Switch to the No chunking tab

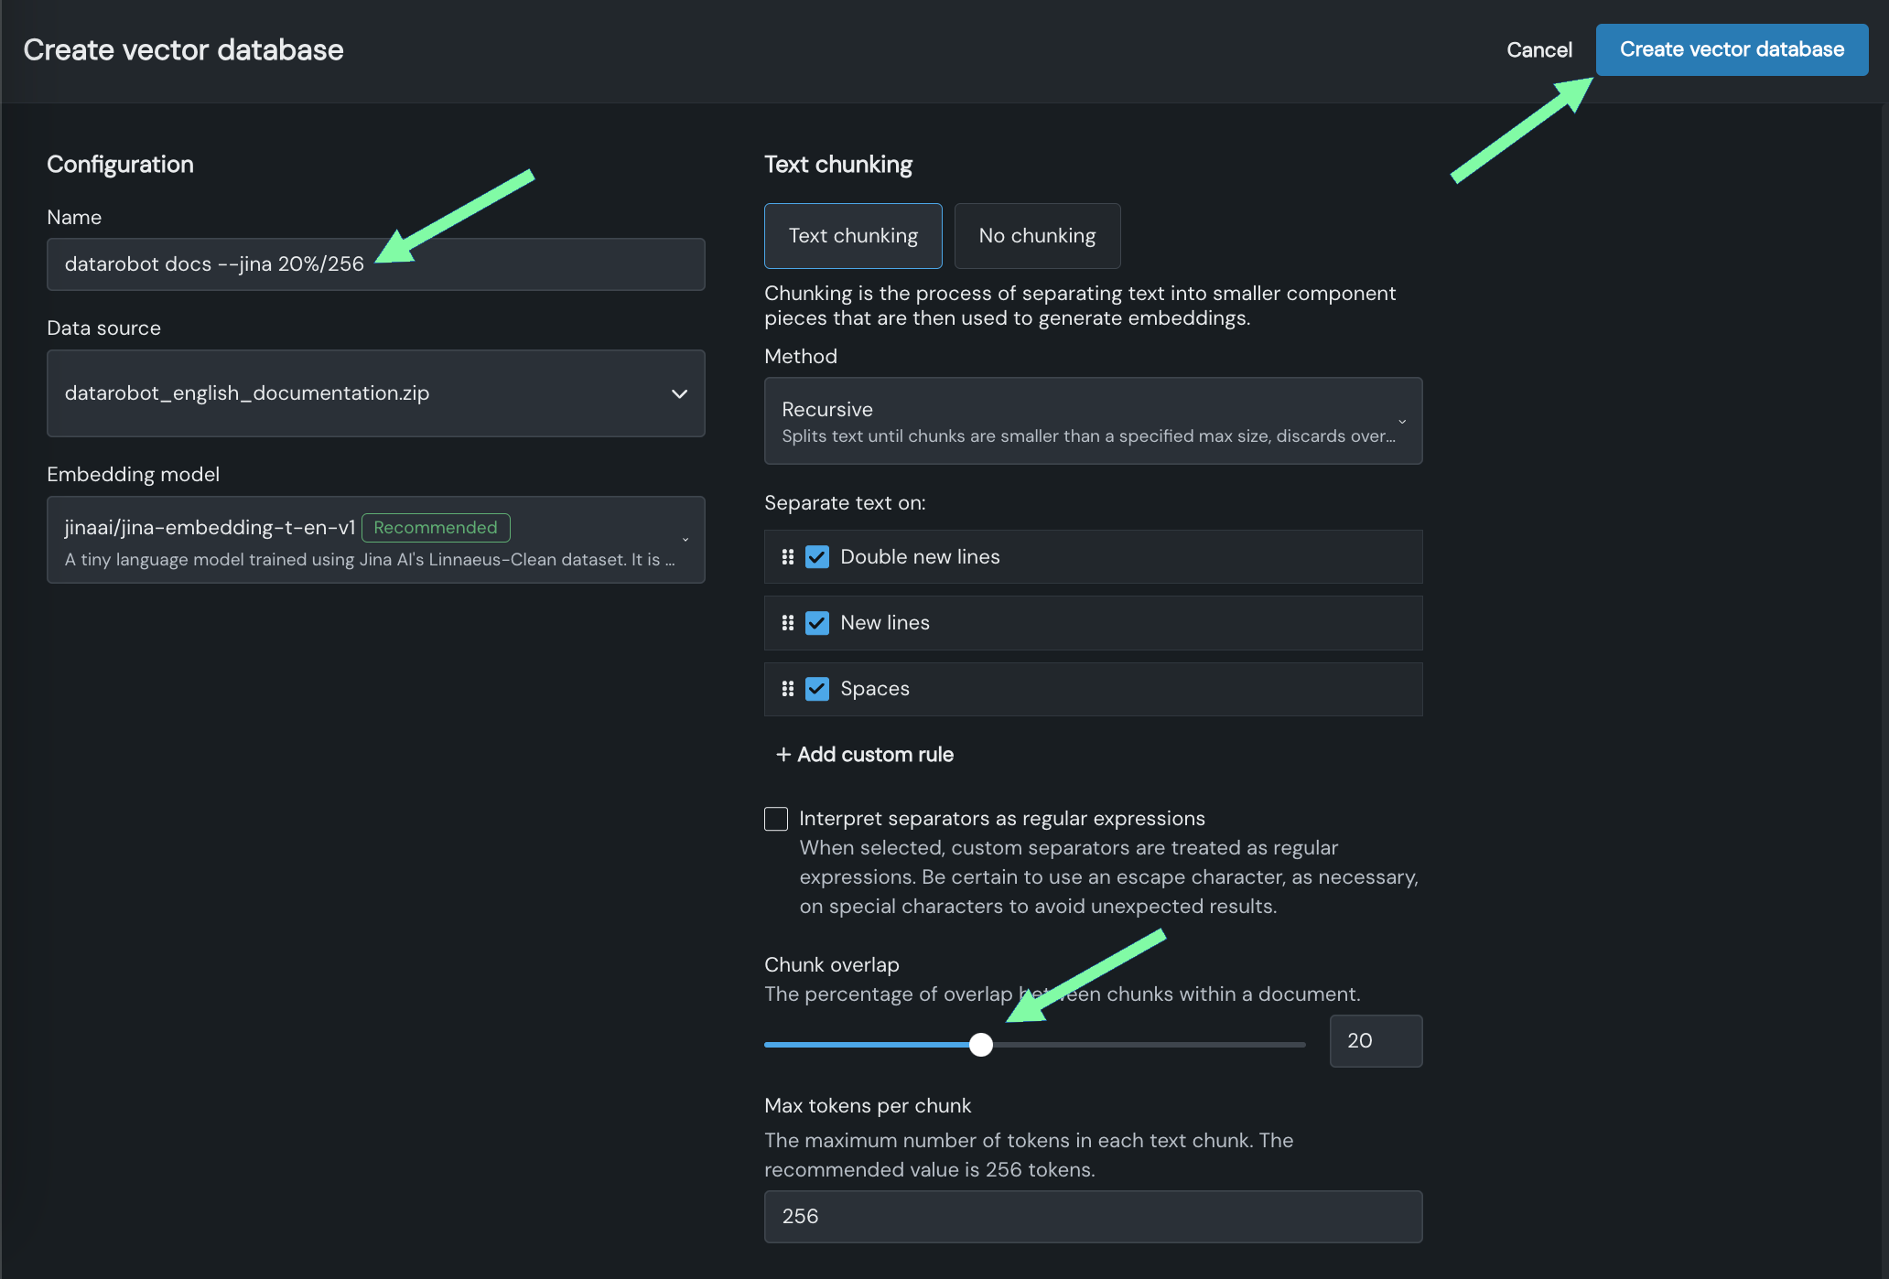point(1037,236)
